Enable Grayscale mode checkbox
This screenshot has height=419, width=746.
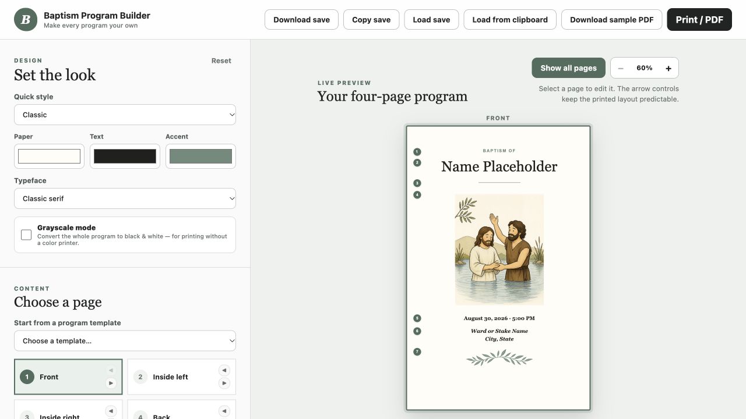[26, 235]
